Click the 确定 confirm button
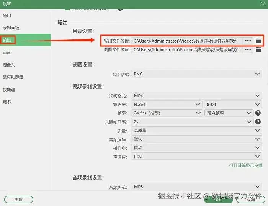 [219, 199]
